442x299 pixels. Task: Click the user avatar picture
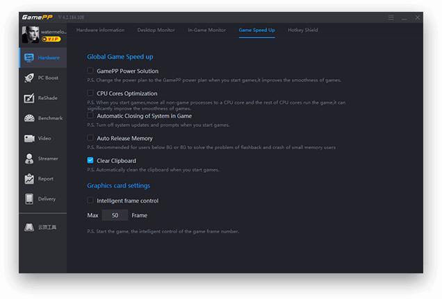pyautogui.click(x=31, y=35)
